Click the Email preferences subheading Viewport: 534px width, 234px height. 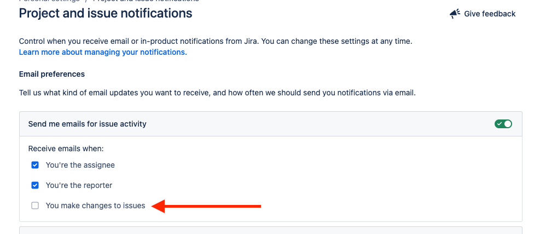click(52, 74)
